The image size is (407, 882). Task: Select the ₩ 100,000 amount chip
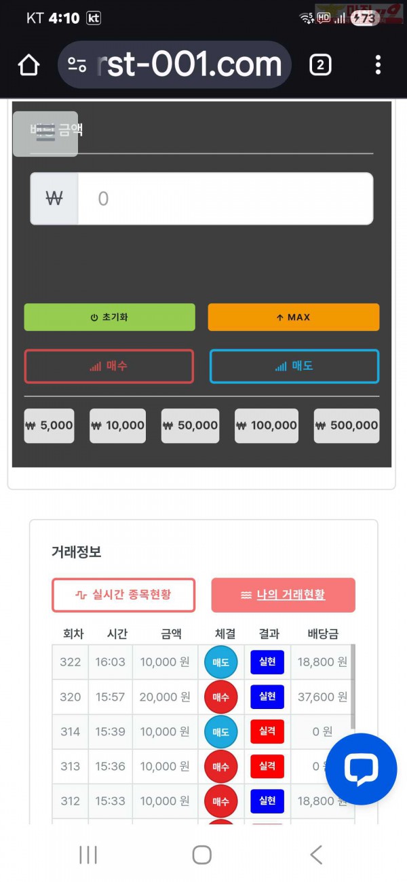[266, 425]
